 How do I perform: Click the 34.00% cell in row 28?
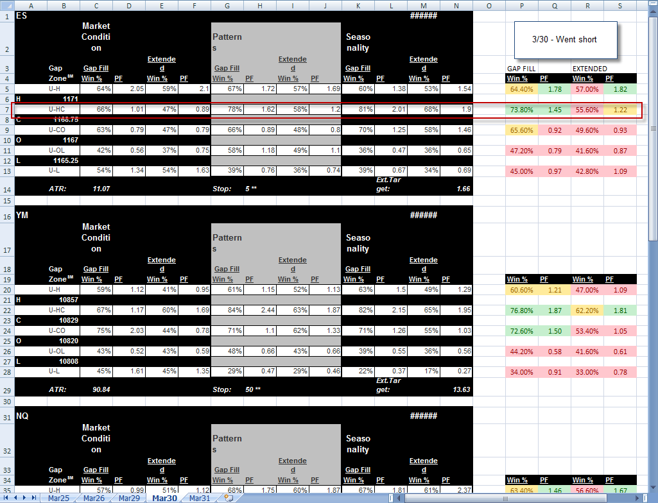pos(522,373)
